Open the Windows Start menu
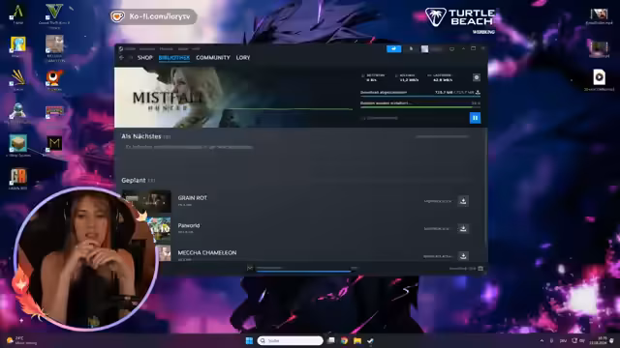 pyautogui.click(x=249, y=340)
